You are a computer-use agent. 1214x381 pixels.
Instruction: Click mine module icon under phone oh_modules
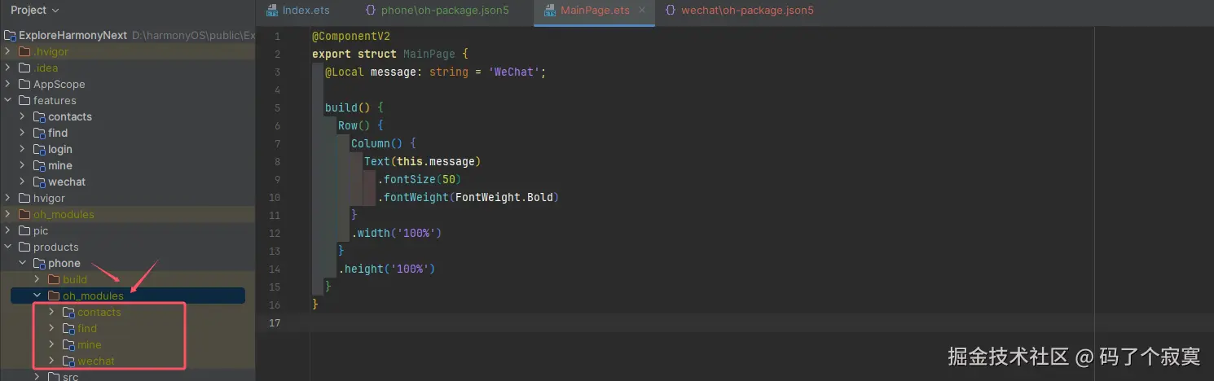click(x=68, y=345)
